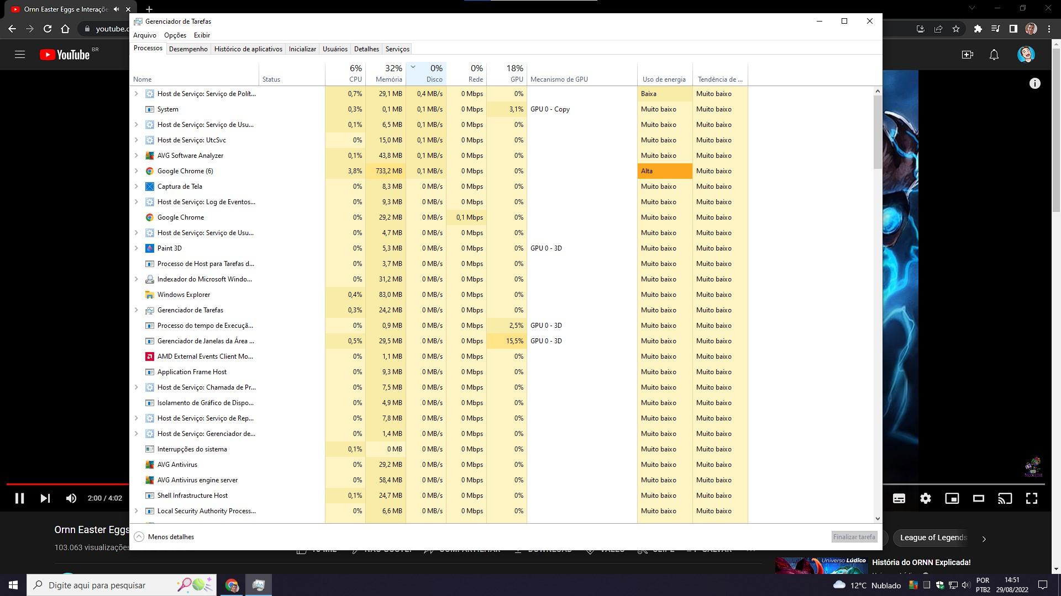This screenshot has width=1061, height=596.
Task: Open História do ORNN Explicada video
Action: point(921,562)
